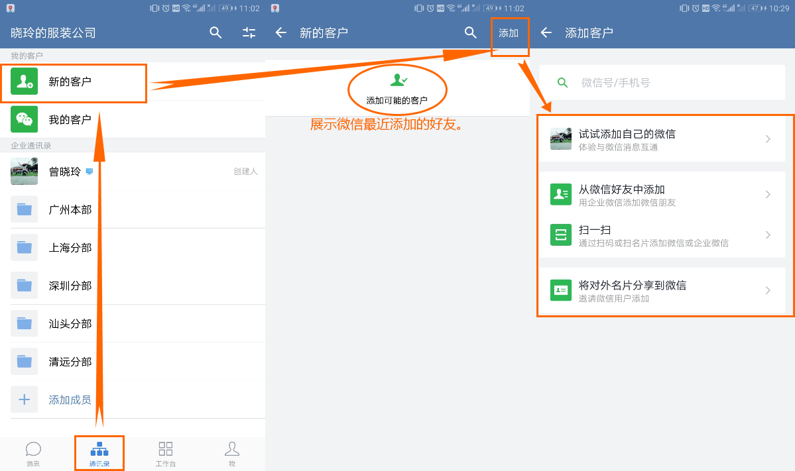The image size is (795, 471).
Task: Open the 广州本部 folder icon
Action: point(25,209)
